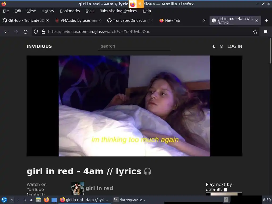Click the microphone sharing indicator in the title bar
Image resolution: width=272 pixels, height=204 pixels.
point(140,4)
